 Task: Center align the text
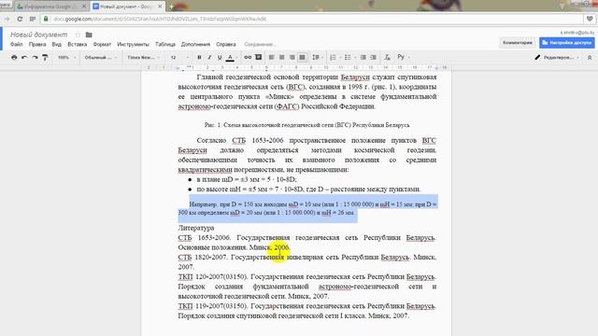click(282, 58)
